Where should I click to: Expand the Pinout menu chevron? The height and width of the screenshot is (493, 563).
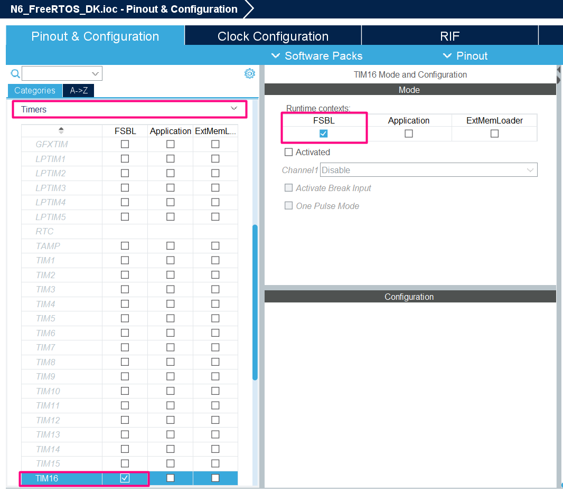(x=446, y=55)
